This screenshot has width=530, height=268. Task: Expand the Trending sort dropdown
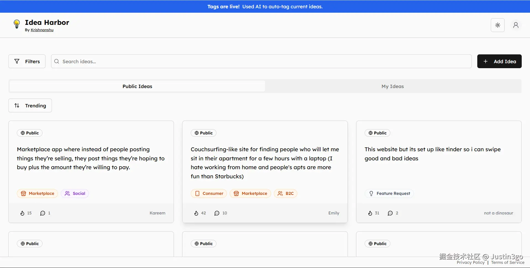pos(30,105)
